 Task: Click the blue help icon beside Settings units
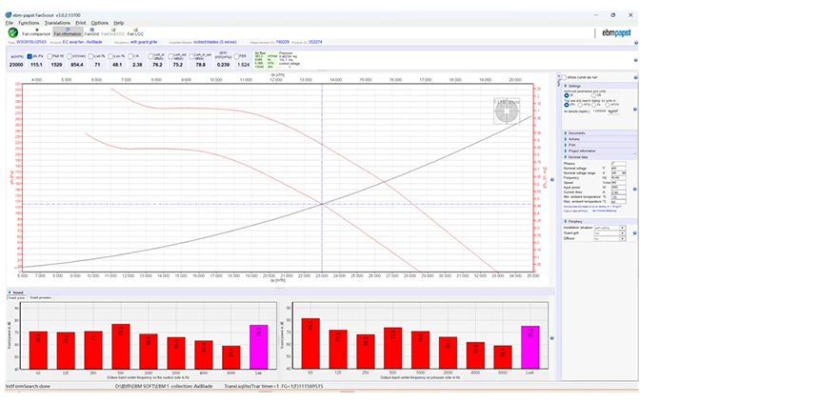635,110
